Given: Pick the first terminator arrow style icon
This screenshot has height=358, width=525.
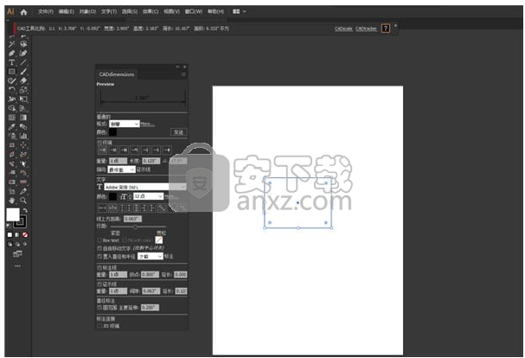Looking at the screenshot, I should 102,150.
